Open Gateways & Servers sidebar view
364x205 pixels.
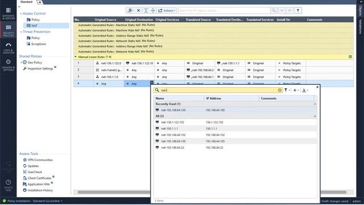coord(9,13)
